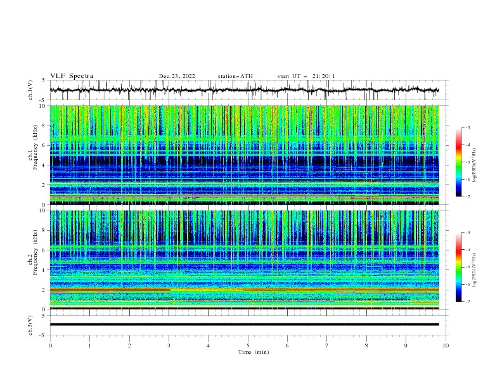Click the "-4" label on lower color bar
502x388 pixels.
point(467,250)
